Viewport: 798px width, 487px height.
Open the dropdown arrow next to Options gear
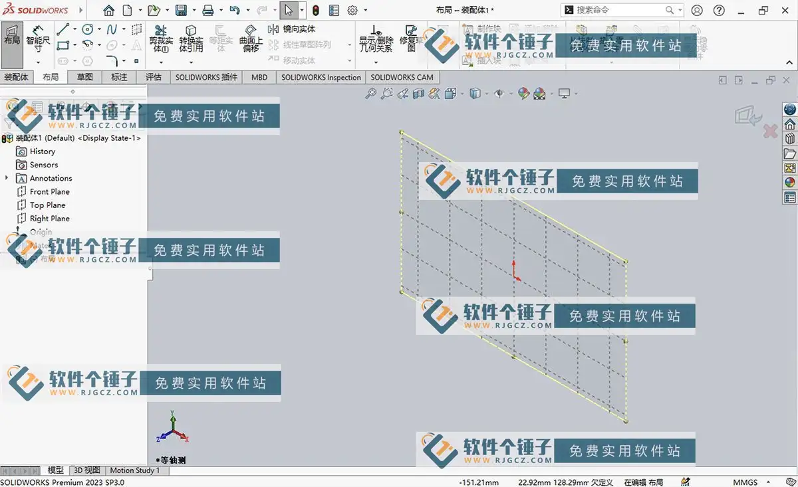pos(365,11)
